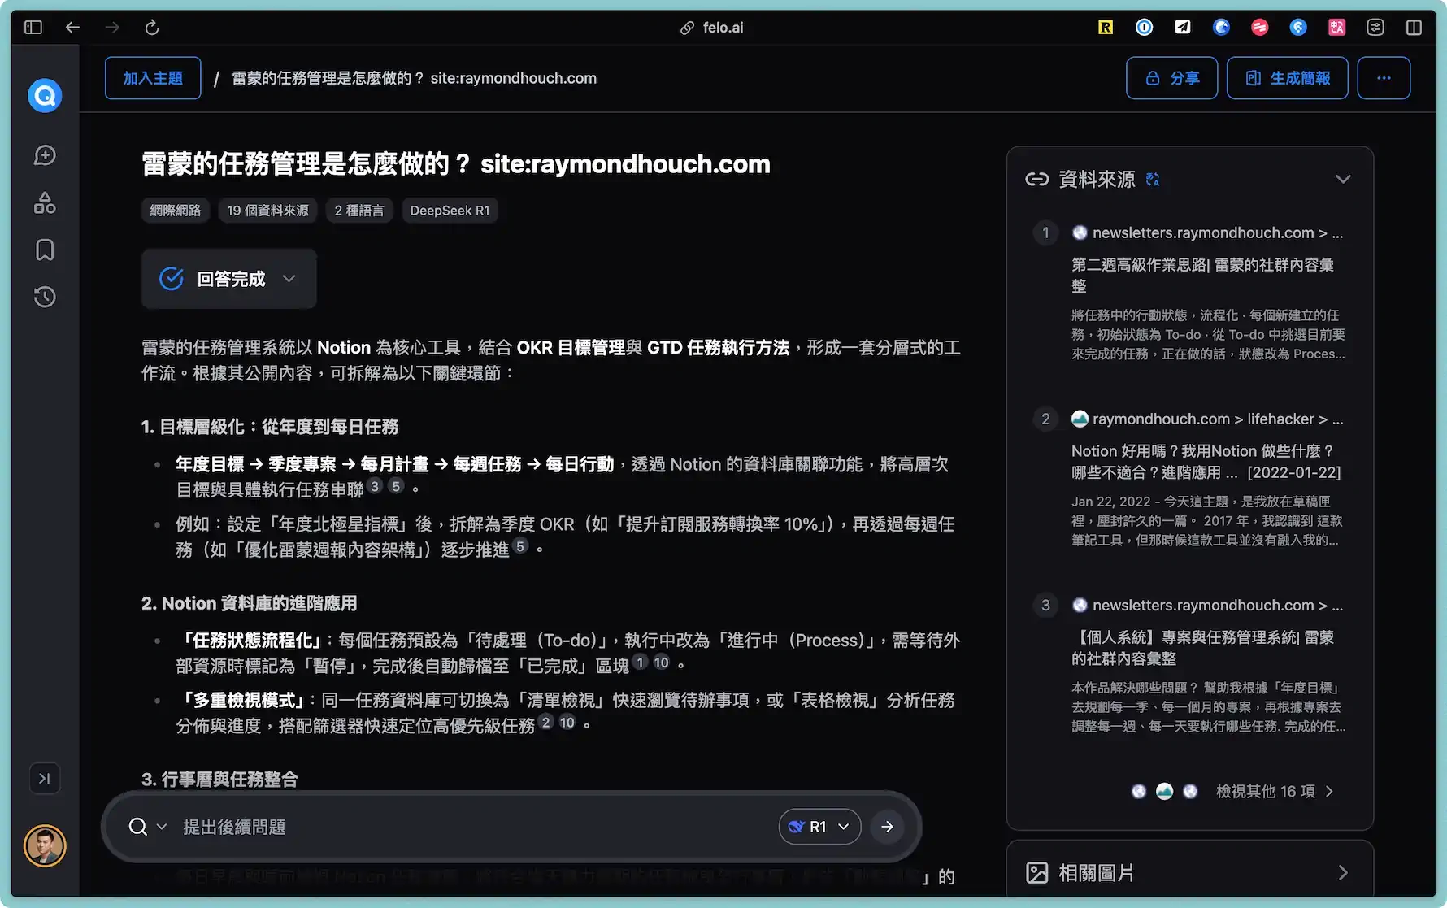1447x908 pixels.
Task: Open source 2 Notion 好用嗎 link
Action: 1206,462
